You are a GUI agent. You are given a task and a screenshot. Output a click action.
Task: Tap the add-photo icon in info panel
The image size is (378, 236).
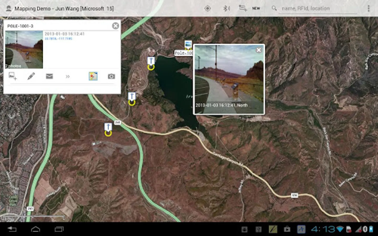[13, 76]
